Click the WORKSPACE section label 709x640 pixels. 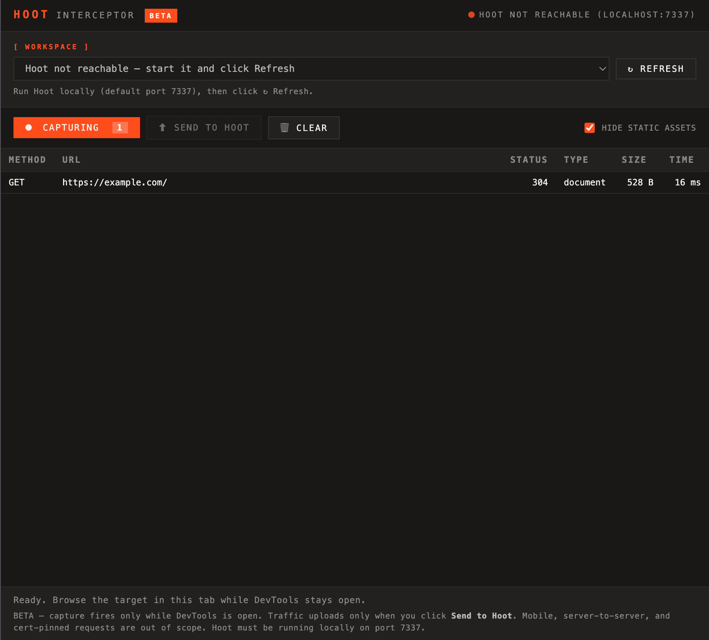click(51, 47)
